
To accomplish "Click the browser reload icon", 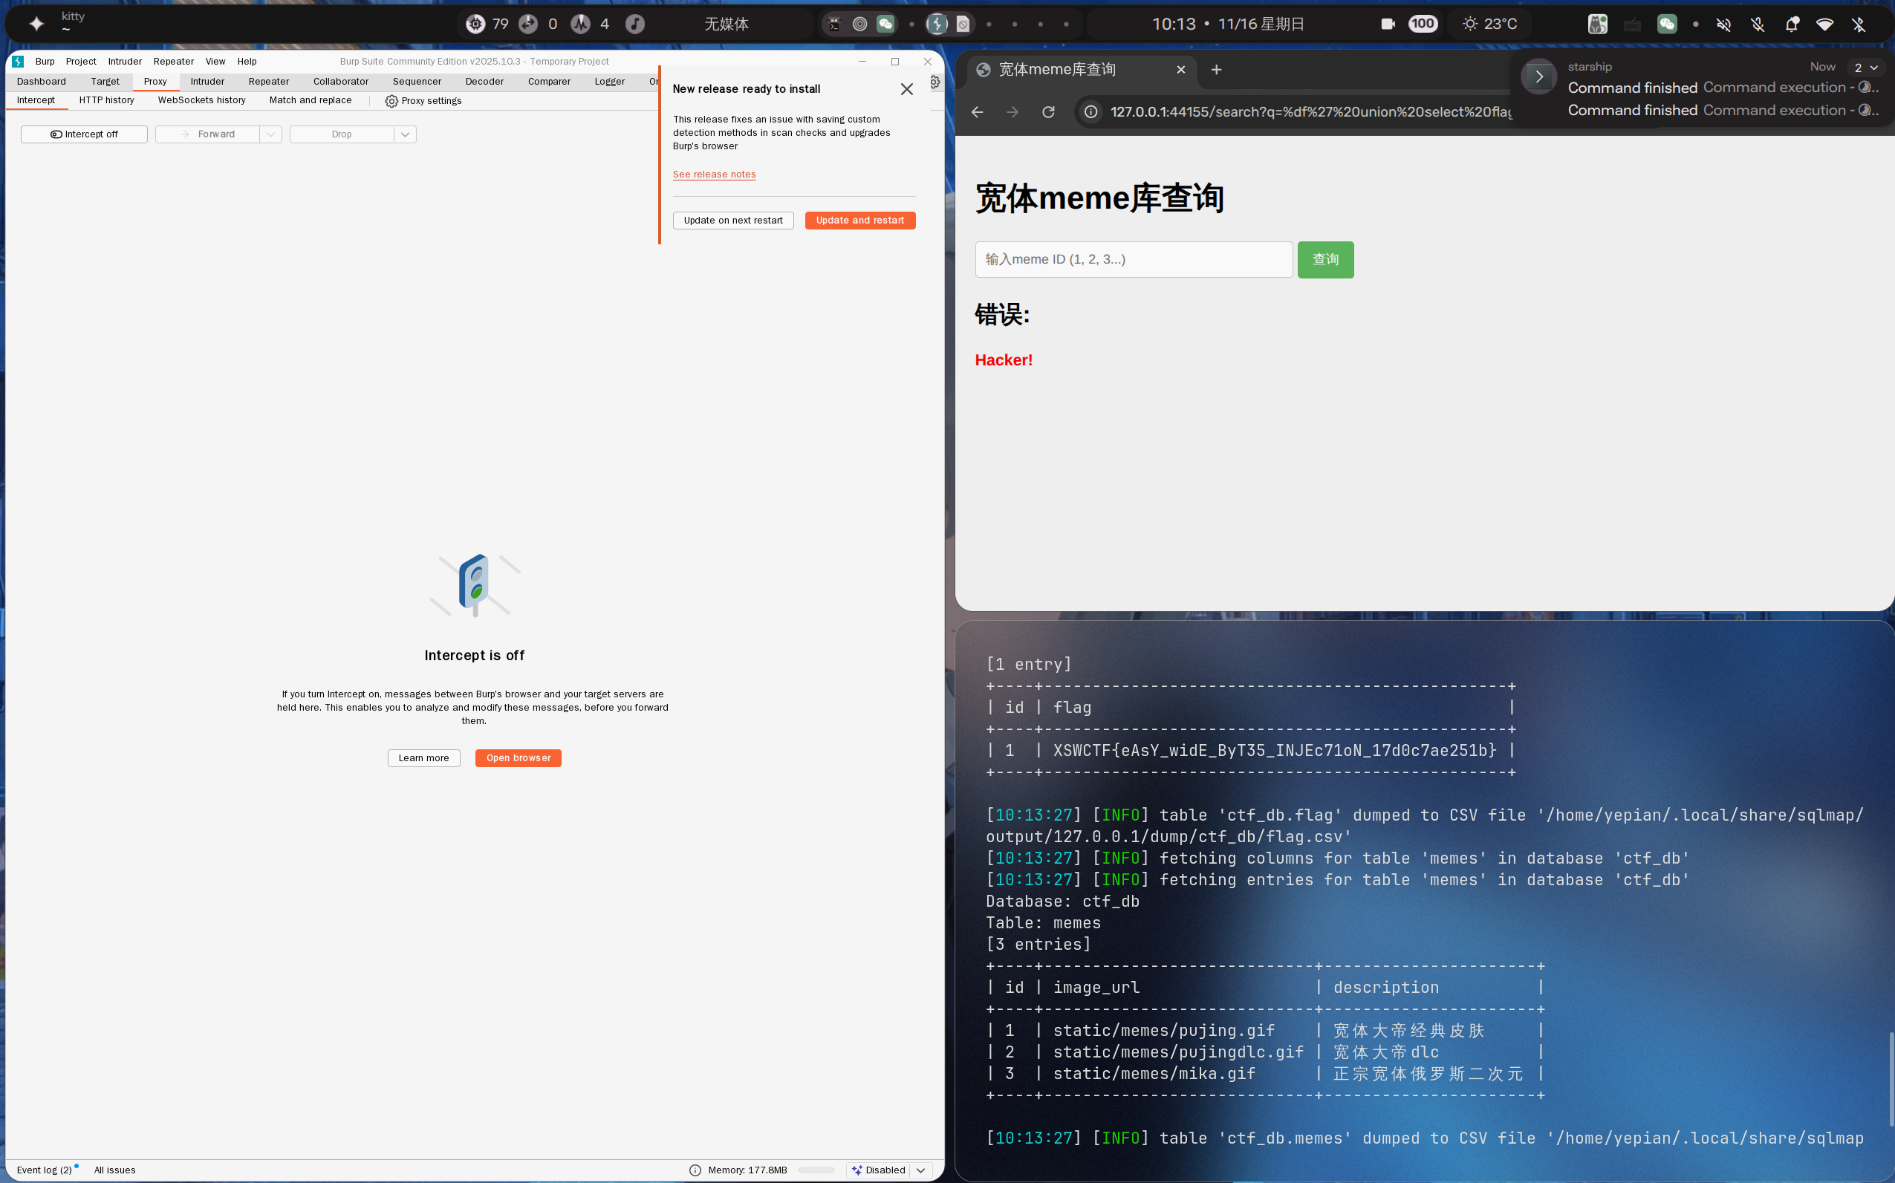I will click(x=1048, y=112).
